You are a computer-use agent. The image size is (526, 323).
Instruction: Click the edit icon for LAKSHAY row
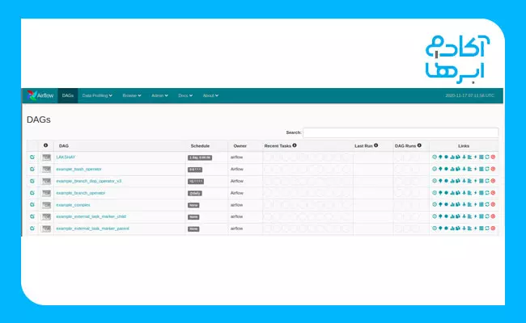point(32,157)
